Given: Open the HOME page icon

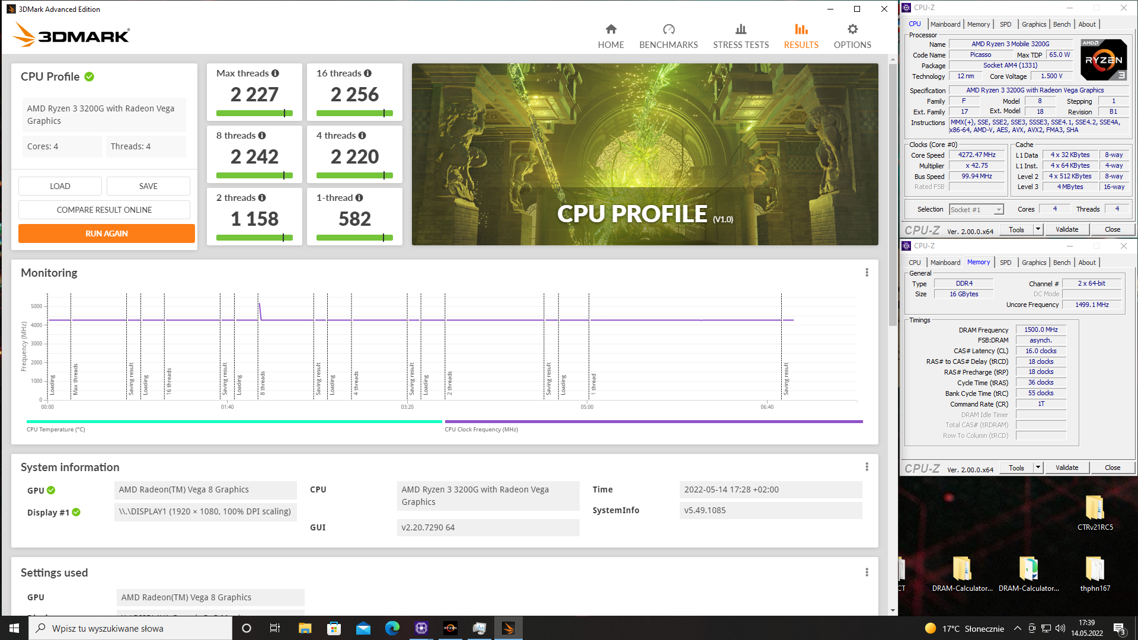Looking at the screenshot, I should coord(611,29).
